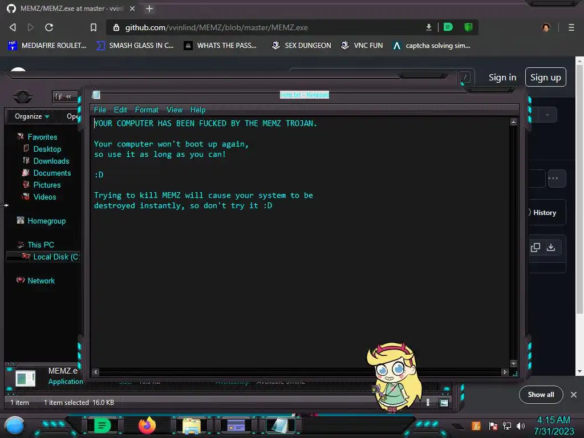Screen dimensions: 584x438
Task: Open the downloads icon in the address bar
Action: tap(429, 27)
